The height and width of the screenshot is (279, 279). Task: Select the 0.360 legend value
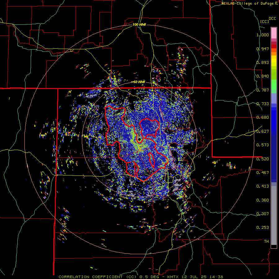pyautogui.click(x=263, y=200)
